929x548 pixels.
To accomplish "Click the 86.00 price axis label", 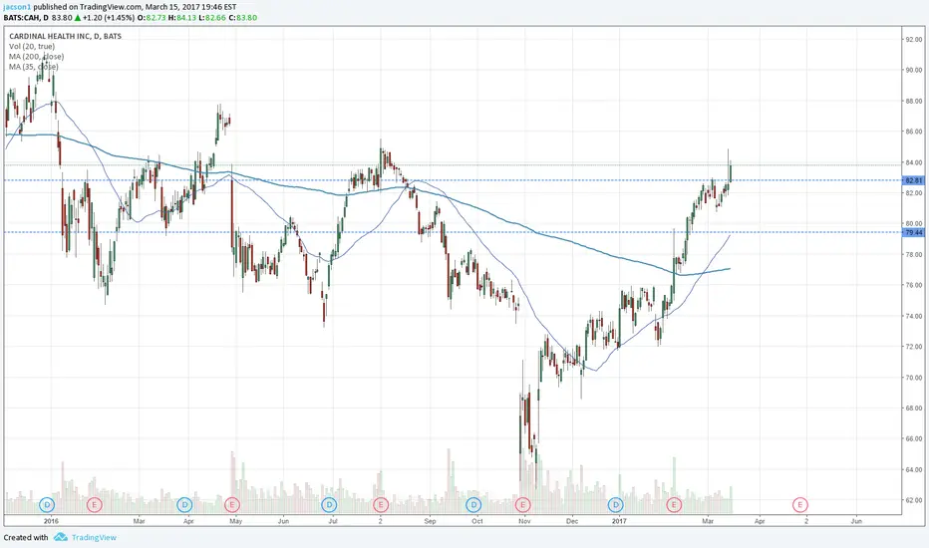I will (913, 132).
